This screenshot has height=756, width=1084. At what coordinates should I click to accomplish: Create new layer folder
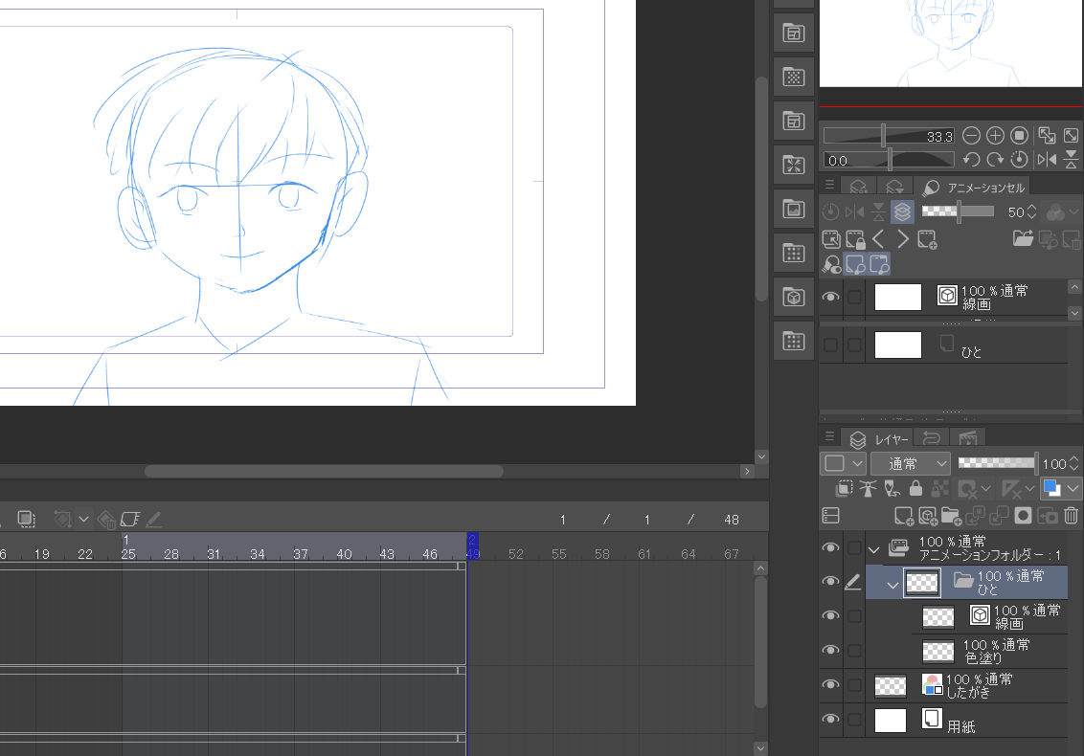click(x=951, y=516)
